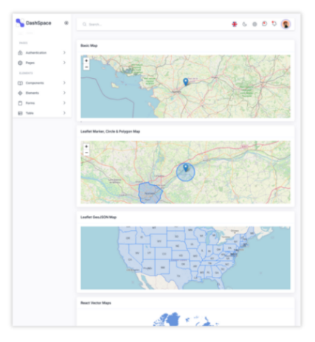315x342 pixels.
Task: Zoom out on the Basic Map
Action: click(86, 67)
